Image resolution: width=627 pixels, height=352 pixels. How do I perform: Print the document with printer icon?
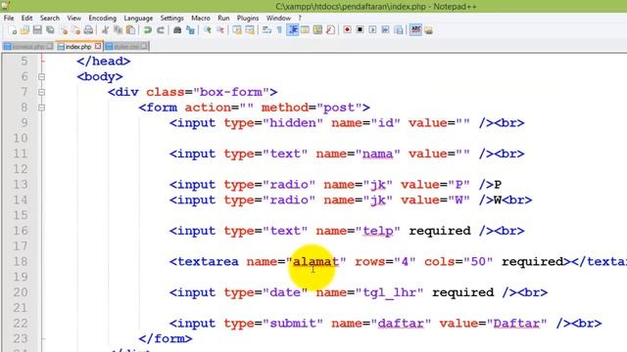89,30
